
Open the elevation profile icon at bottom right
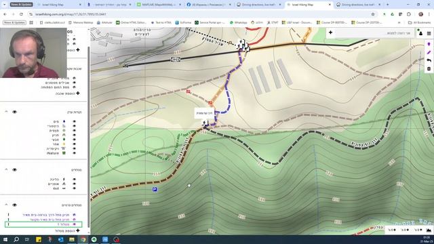tap(429, 230)
